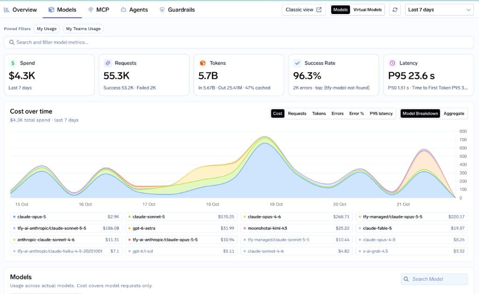This screenshot has height=294, width=479.
Task: Click the Requests sparkle icon
Action: pyautogui.click(x=108, y=63)
